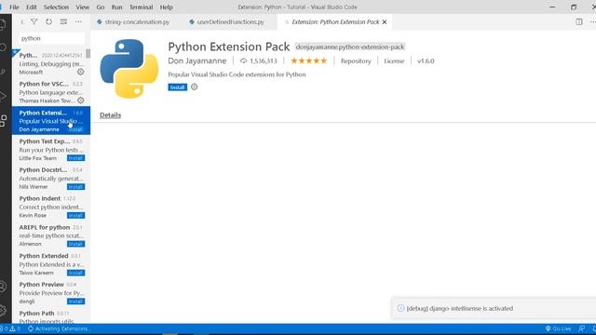
Task: Install Python Extended extension
Action: pyautogui.click(x=75, y=273)
